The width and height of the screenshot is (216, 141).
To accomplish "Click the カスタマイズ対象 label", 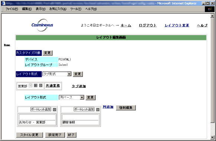I will [29, 53].
